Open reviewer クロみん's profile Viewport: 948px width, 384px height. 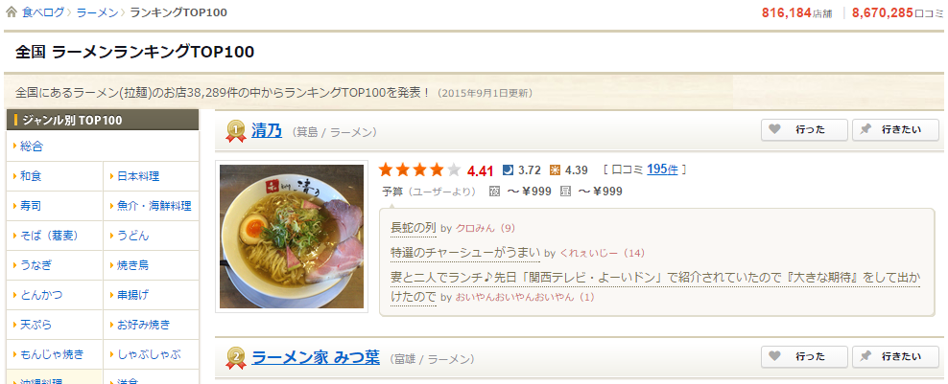(475, 228)
